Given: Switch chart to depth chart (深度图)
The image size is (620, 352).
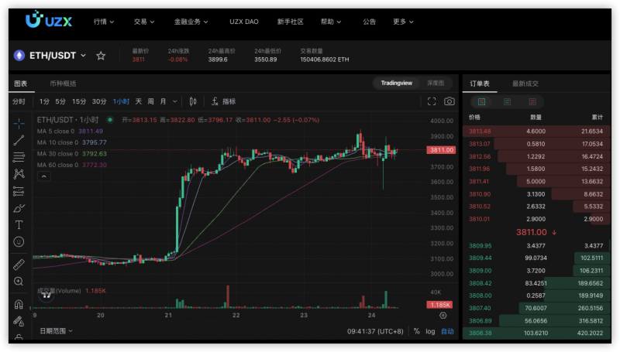Looking at the screenshot, I should [x=436, y=83].
